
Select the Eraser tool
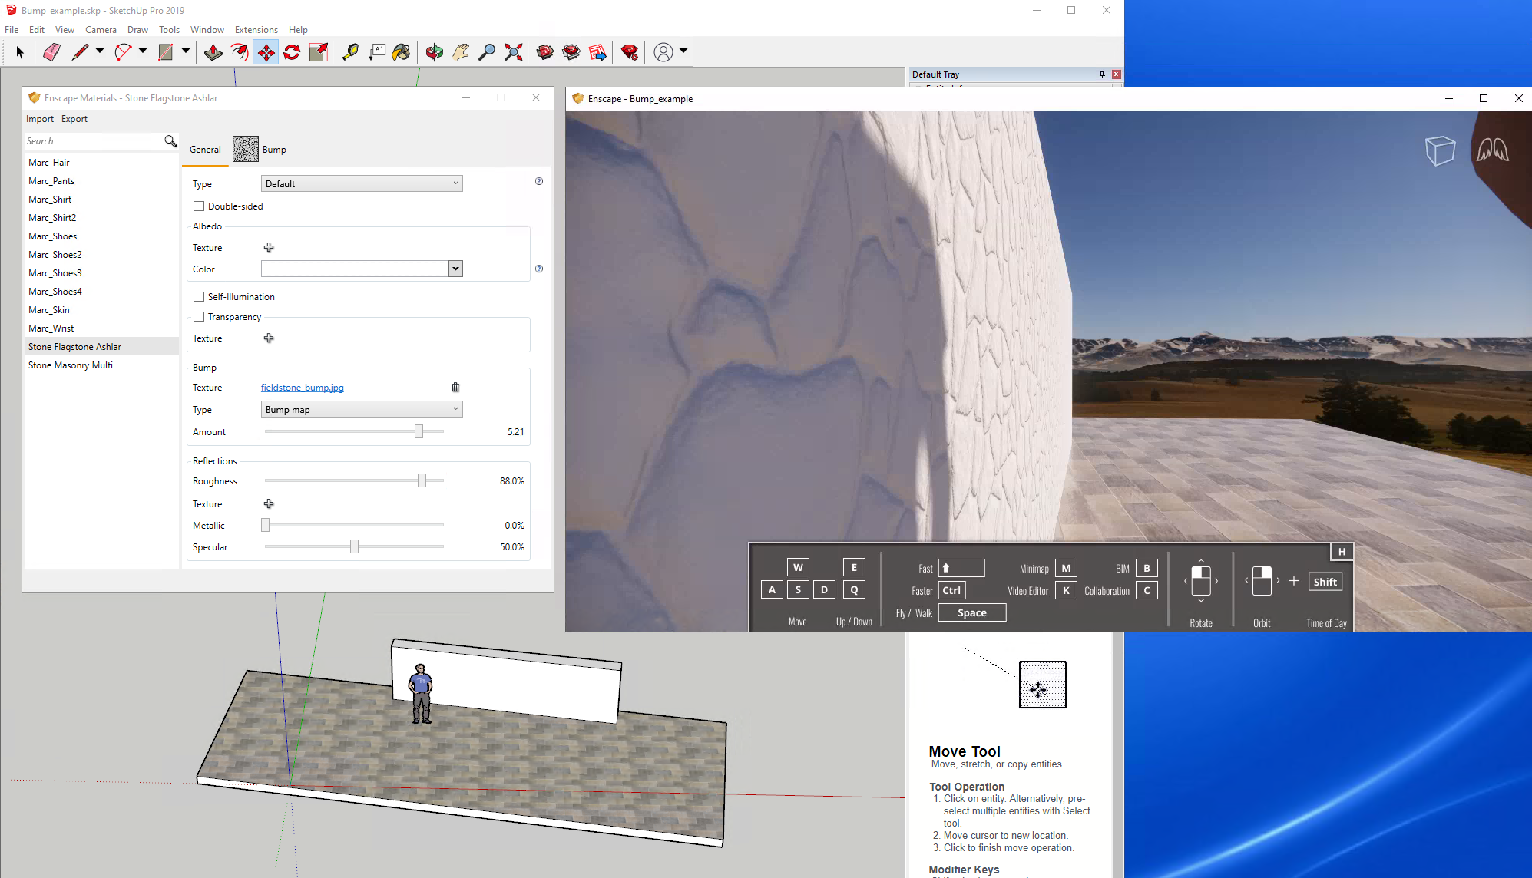[51, 52]
